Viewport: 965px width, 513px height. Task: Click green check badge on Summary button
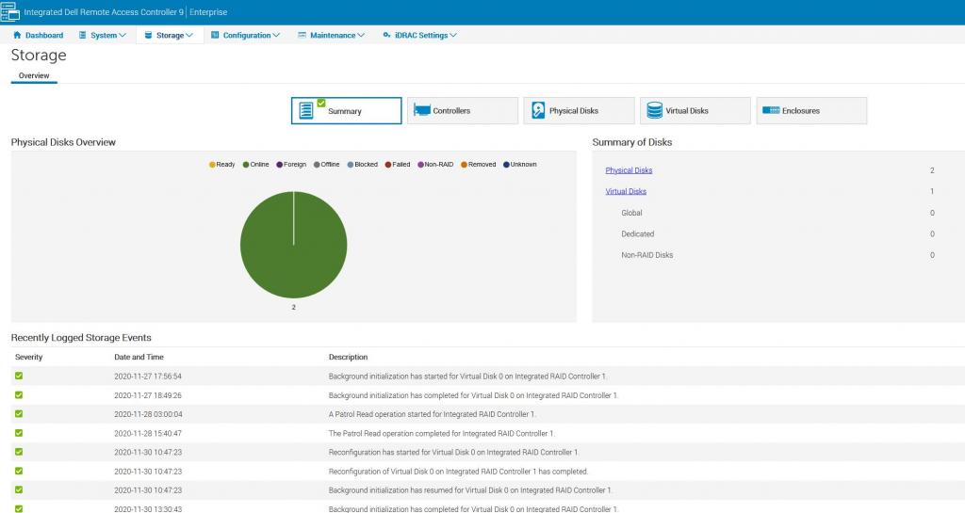pos(321,103)
